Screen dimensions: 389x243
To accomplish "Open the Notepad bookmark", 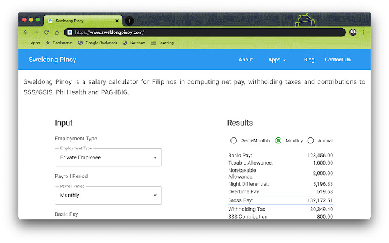I will pos(134,43).
